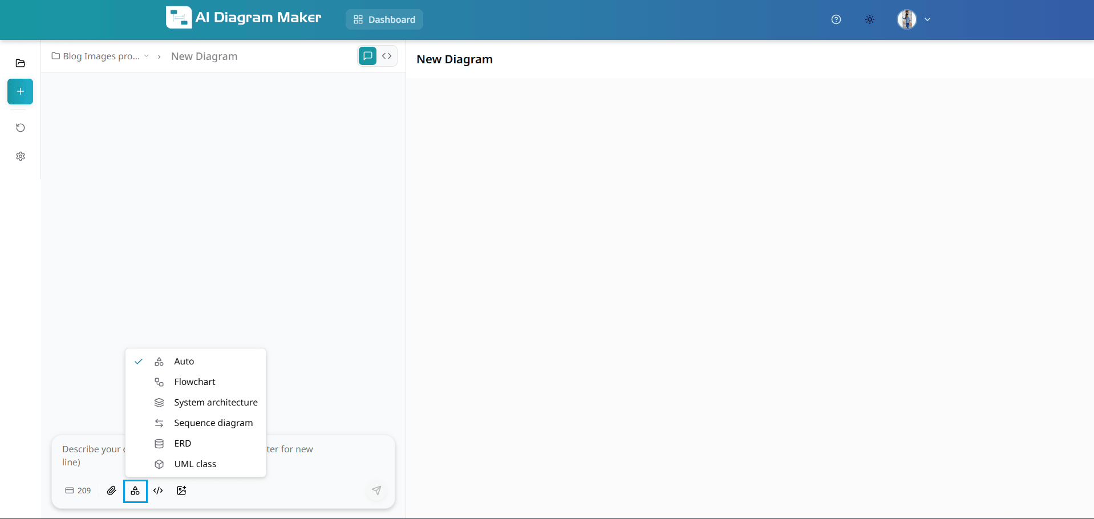Open the help question mark icon
1094x519 pixels.
836,19
